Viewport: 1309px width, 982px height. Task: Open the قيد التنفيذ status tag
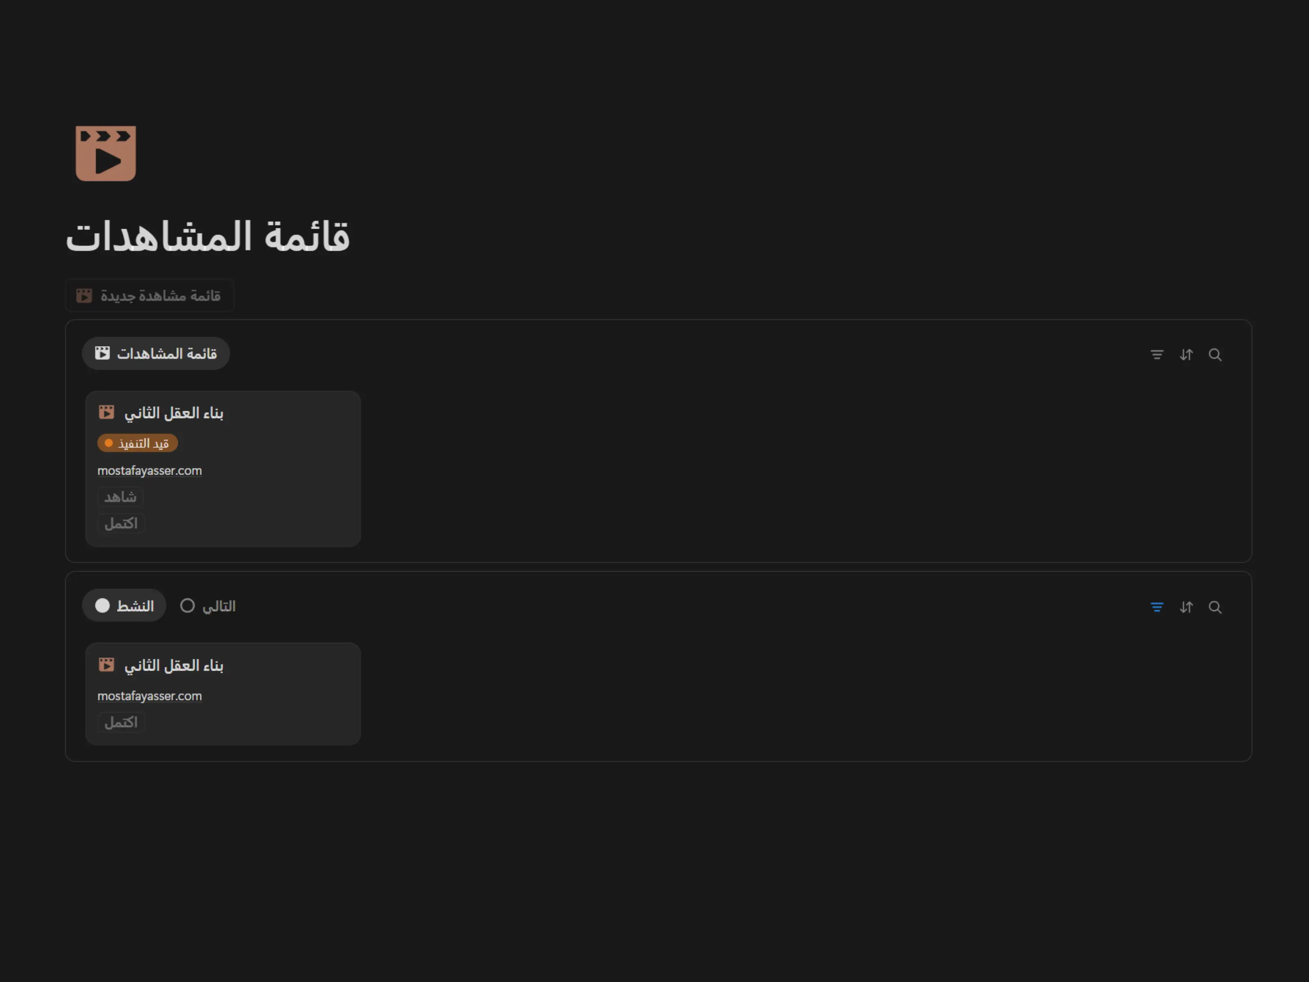pyautogui.click(x=137, y=443)
